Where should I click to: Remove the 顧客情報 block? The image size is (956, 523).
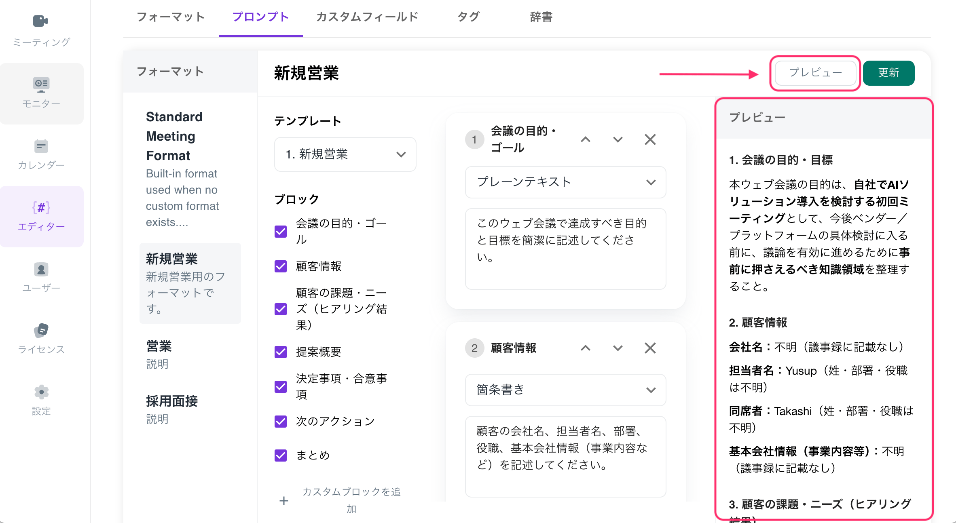click(x=650, y=348)
